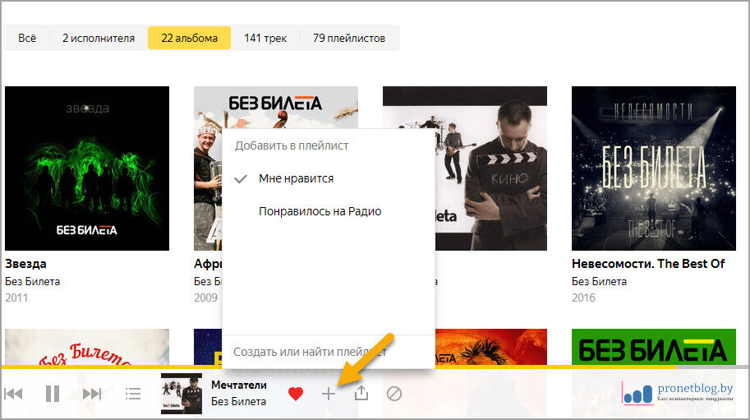The height and width of the screenshot is (420, 750).
Task: Click the track progress bar
Action: coord(375,367)
